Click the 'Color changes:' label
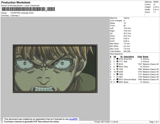This screenshot has height=124, width=160. 116,21
